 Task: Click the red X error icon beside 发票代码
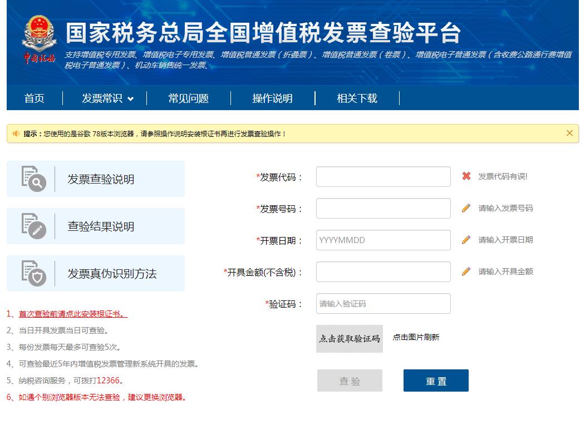(466, 176)
